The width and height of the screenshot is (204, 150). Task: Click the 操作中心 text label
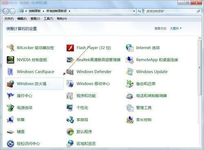coord(24,96)
